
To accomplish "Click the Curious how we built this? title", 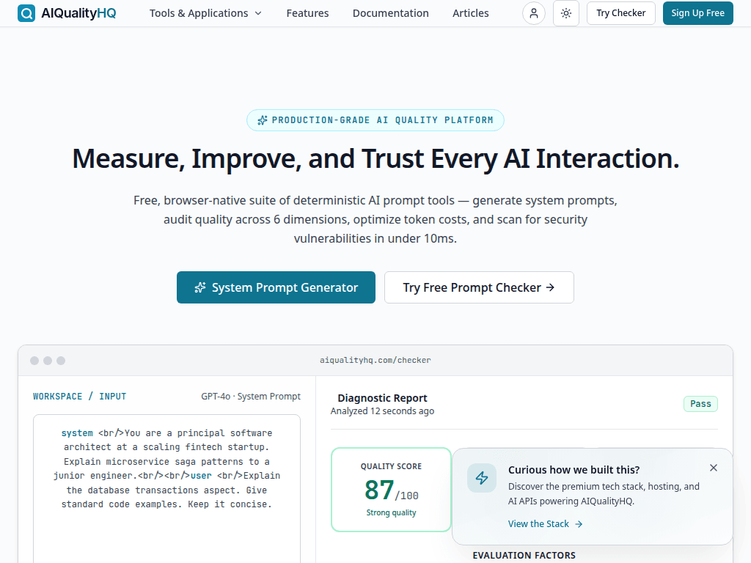I will (574, 470).
